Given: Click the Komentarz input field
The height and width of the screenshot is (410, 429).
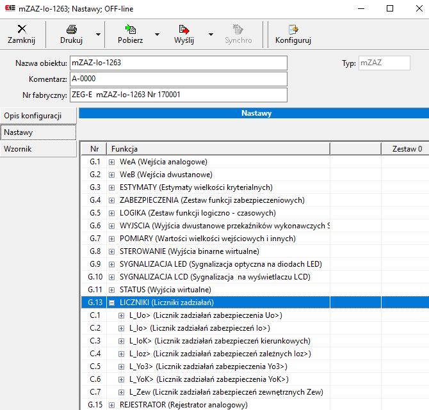Looking at the screenshot, I should coord(179,79).
